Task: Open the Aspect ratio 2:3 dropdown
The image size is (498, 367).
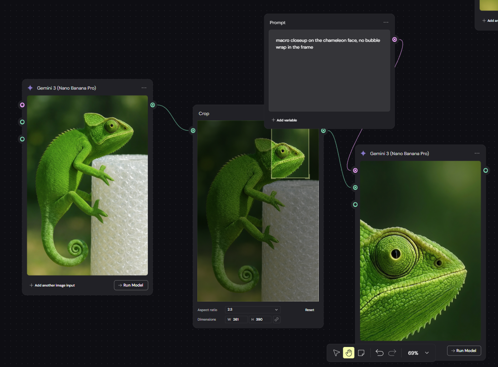Action: point(252,310)
